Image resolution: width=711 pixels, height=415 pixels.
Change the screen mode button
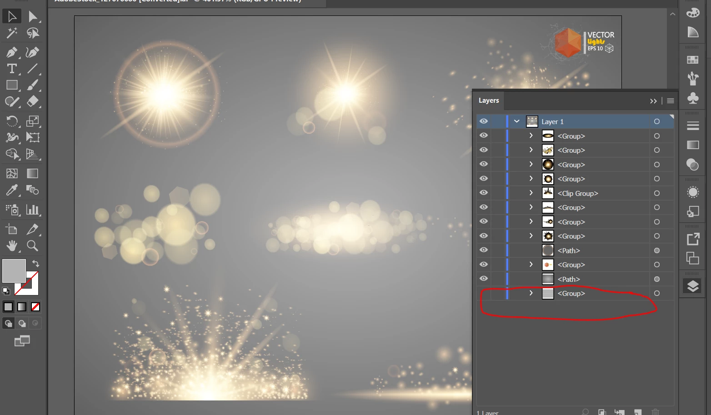coord(22,340)
